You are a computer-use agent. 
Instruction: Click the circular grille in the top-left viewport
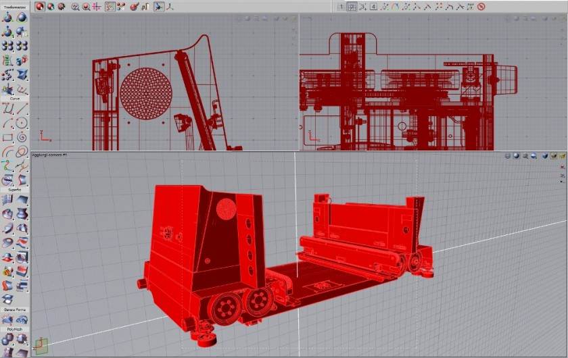[x=145, y=93]
